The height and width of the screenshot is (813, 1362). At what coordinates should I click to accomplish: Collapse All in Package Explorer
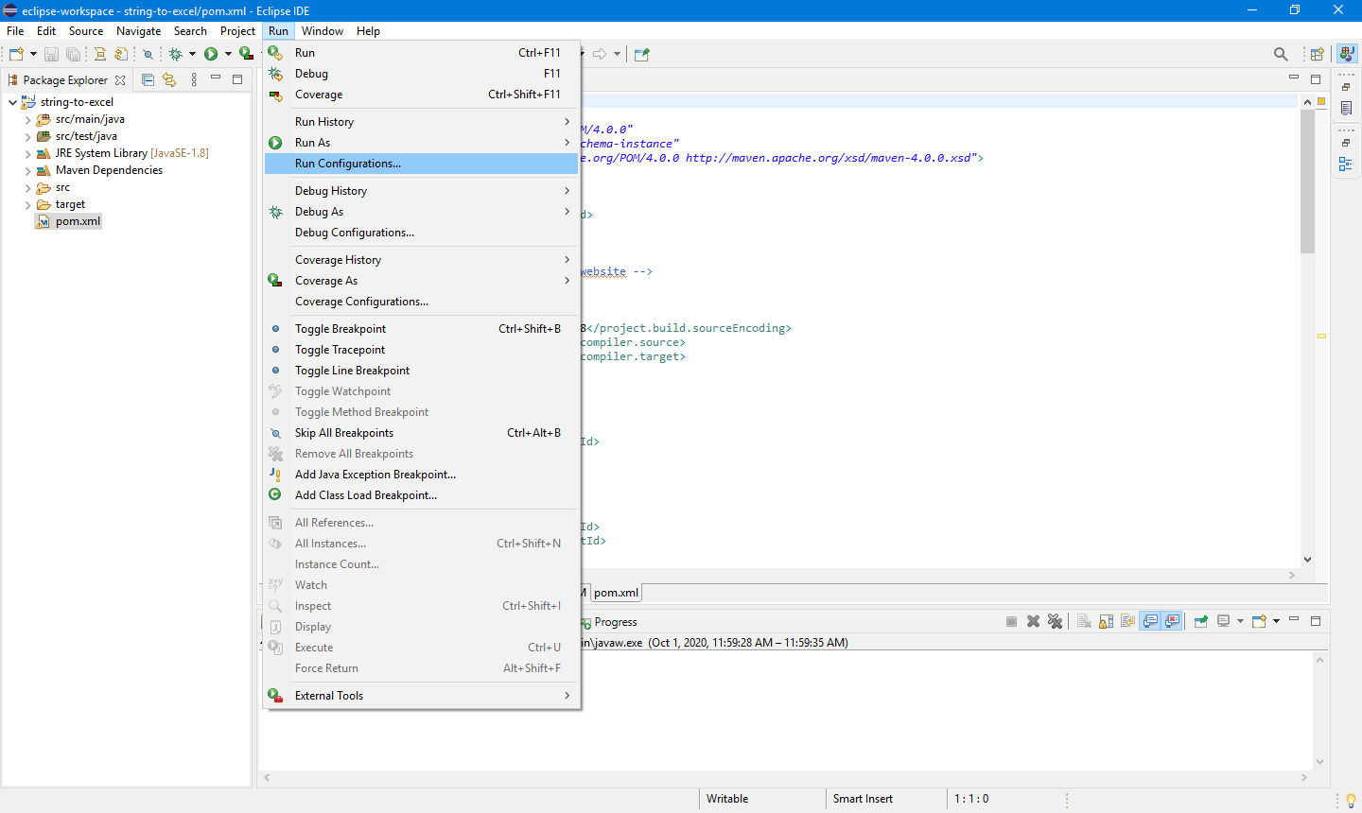click(148, 79)
